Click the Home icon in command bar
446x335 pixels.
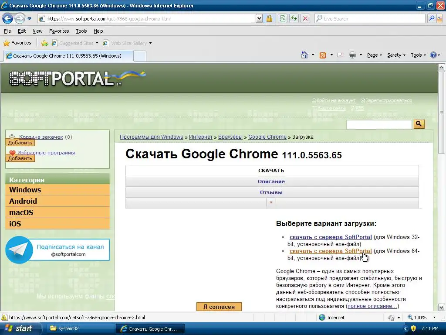(304, 55)
